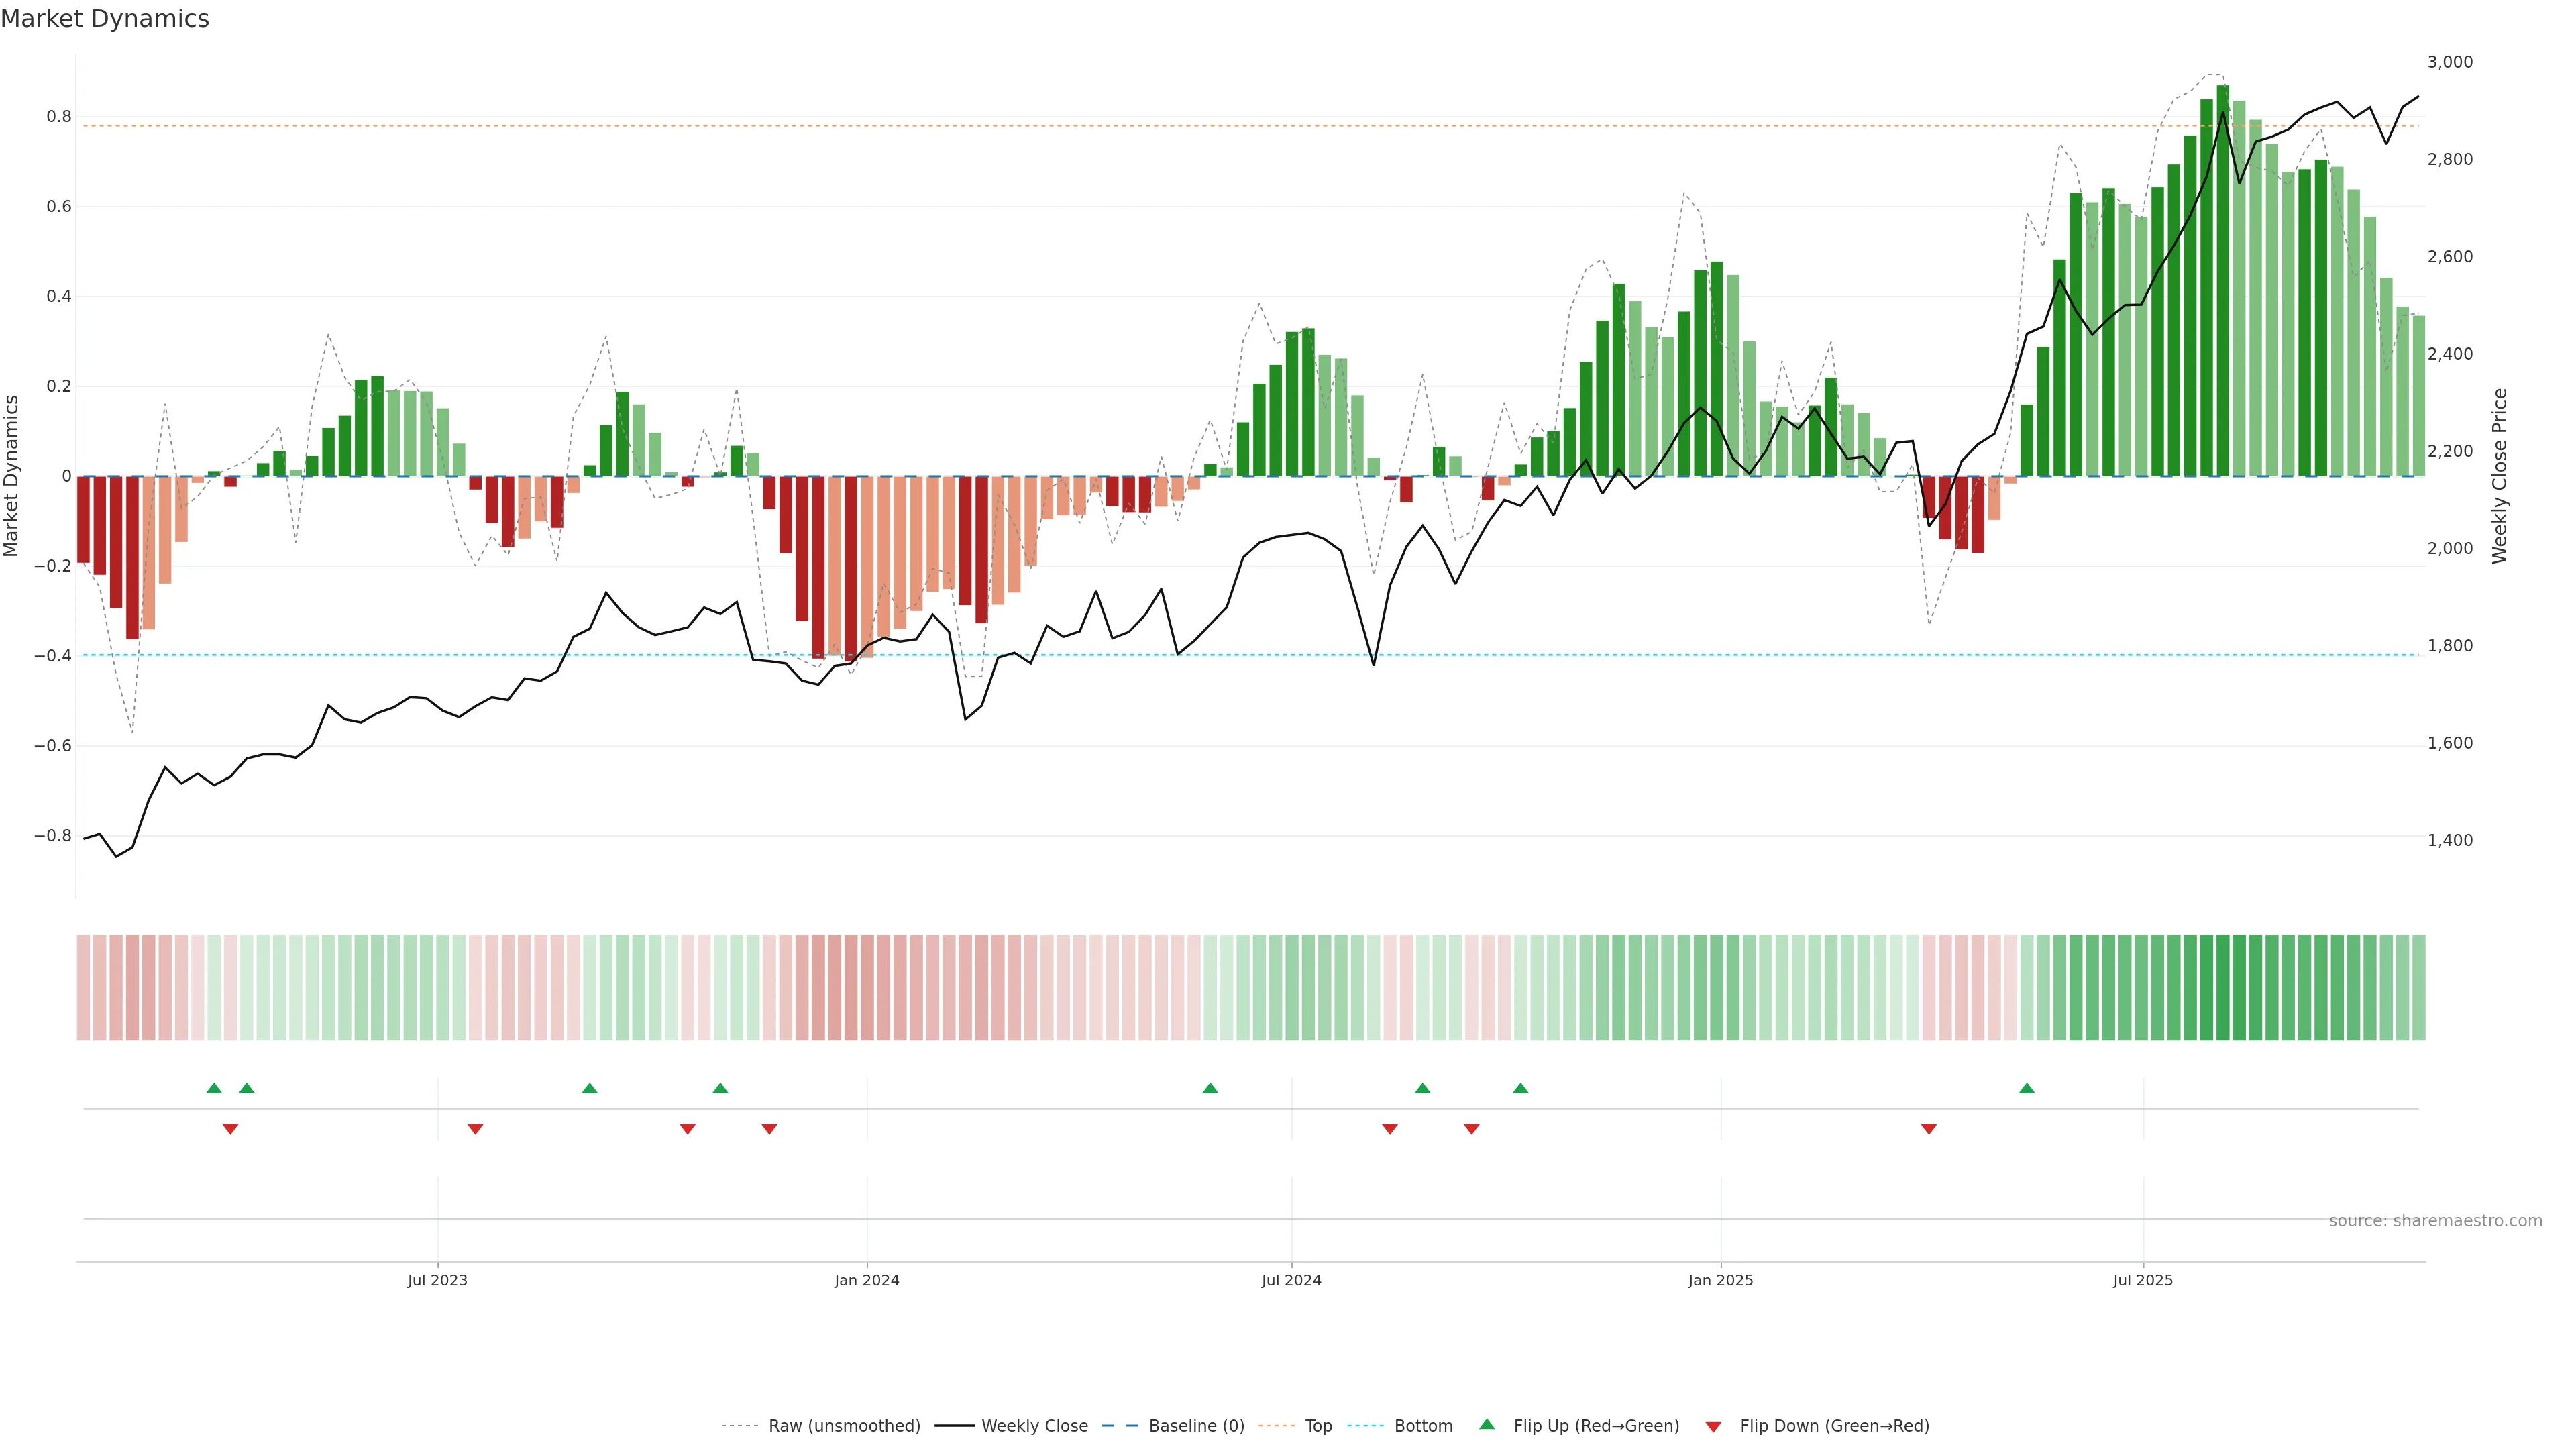This screenshot has height=1449, width=2576.
Task: Click the red Flip Down legend triangle
Action: click(x=1713, y=1426)
